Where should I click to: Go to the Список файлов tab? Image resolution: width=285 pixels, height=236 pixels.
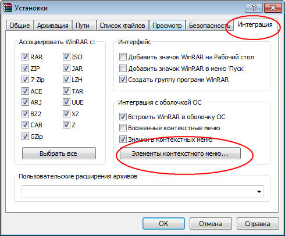(x=122, y=26)
